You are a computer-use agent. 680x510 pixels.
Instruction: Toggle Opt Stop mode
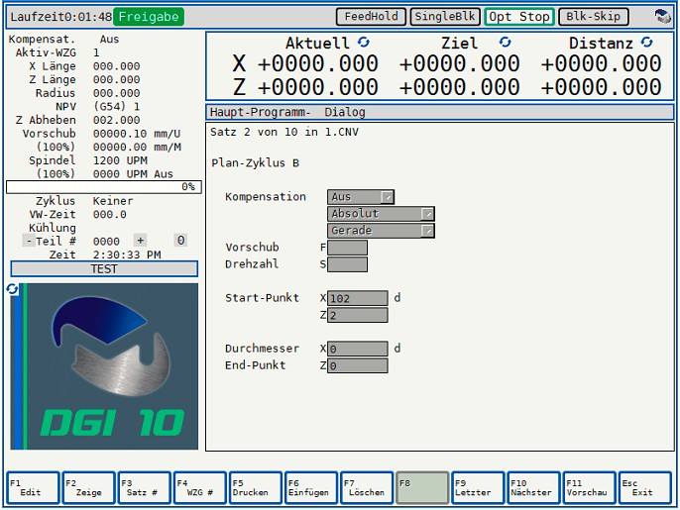(519, 17)
